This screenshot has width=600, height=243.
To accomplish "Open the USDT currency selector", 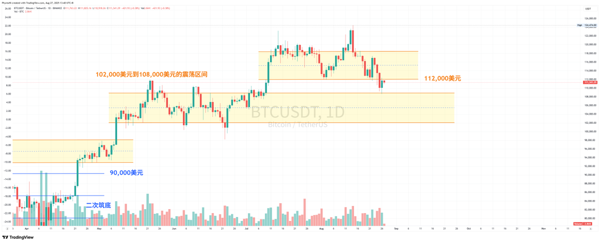I will (588, 8).
